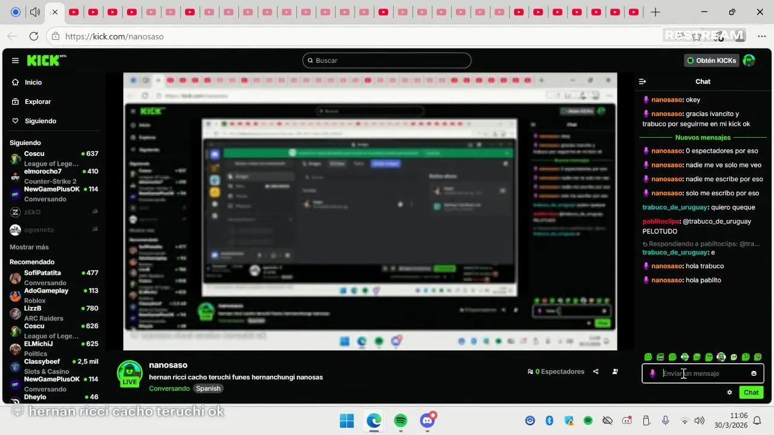Open Windows Start menu

346,420
